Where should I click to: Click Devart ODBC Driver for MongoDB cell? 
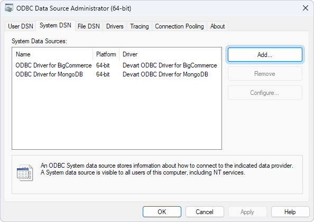pos(165,74)
